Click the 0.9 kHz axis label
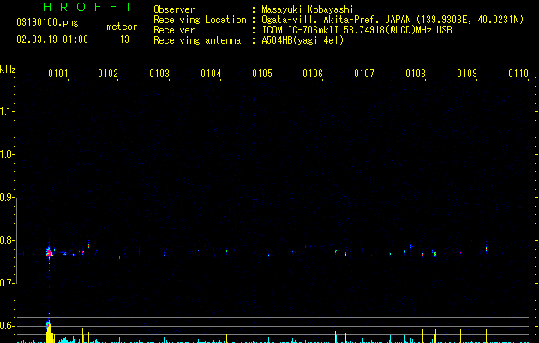This screenshot has height=343, width=539. click(7, 197)
